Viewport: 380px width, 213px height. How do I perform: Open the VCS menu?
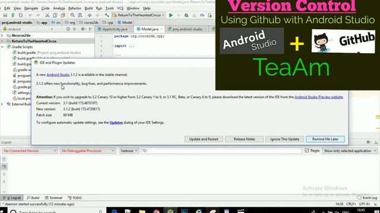120,8
